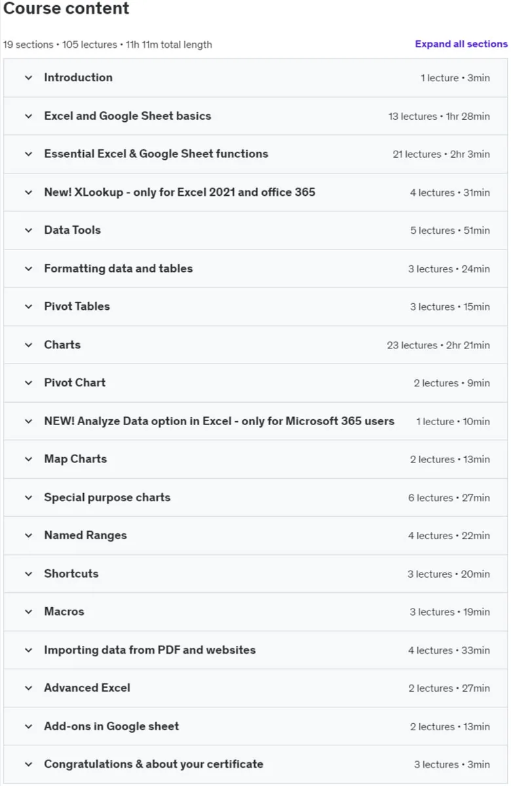511x786 pixels.
Task: Expand the Macros section chevron
Action: point(28,612)
